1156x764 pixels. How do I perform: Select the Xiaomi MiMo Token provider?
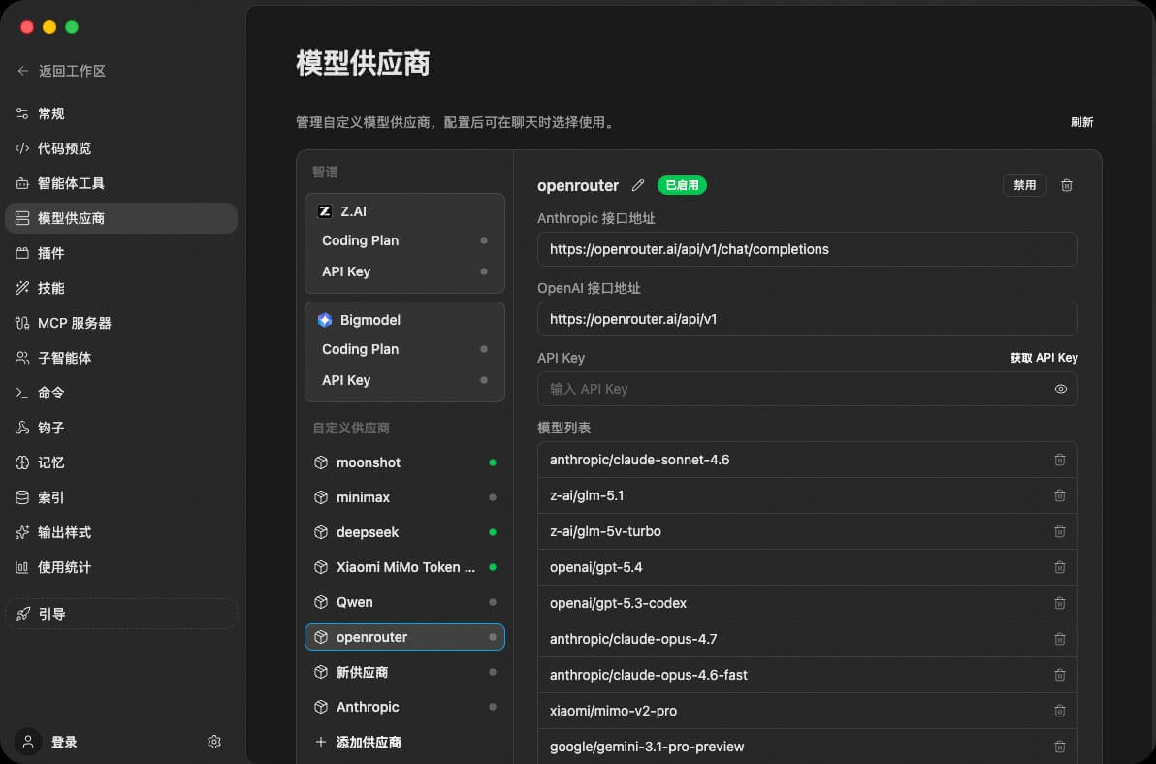(x=404, y=567)
